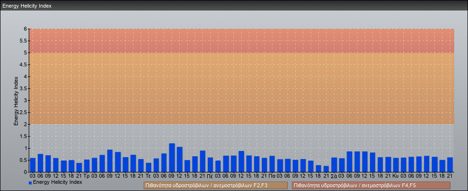Click the blue Energy Helicity Index legend marker
468x191 pixels.
tap(30, 182)
